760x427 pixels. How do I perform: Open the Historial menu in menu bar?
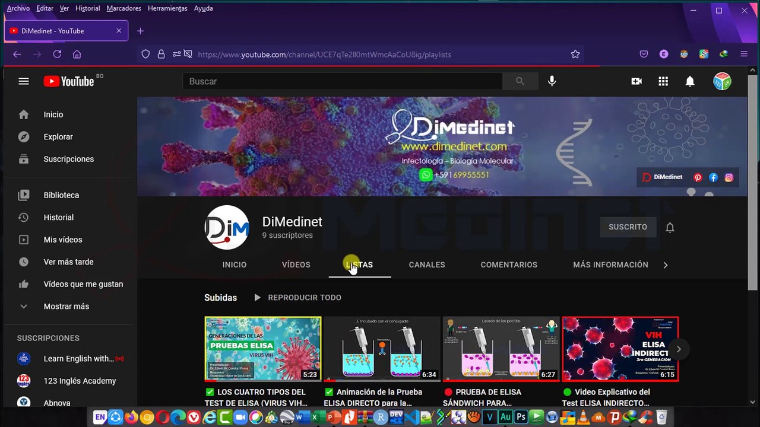click(x=88, y=8)
